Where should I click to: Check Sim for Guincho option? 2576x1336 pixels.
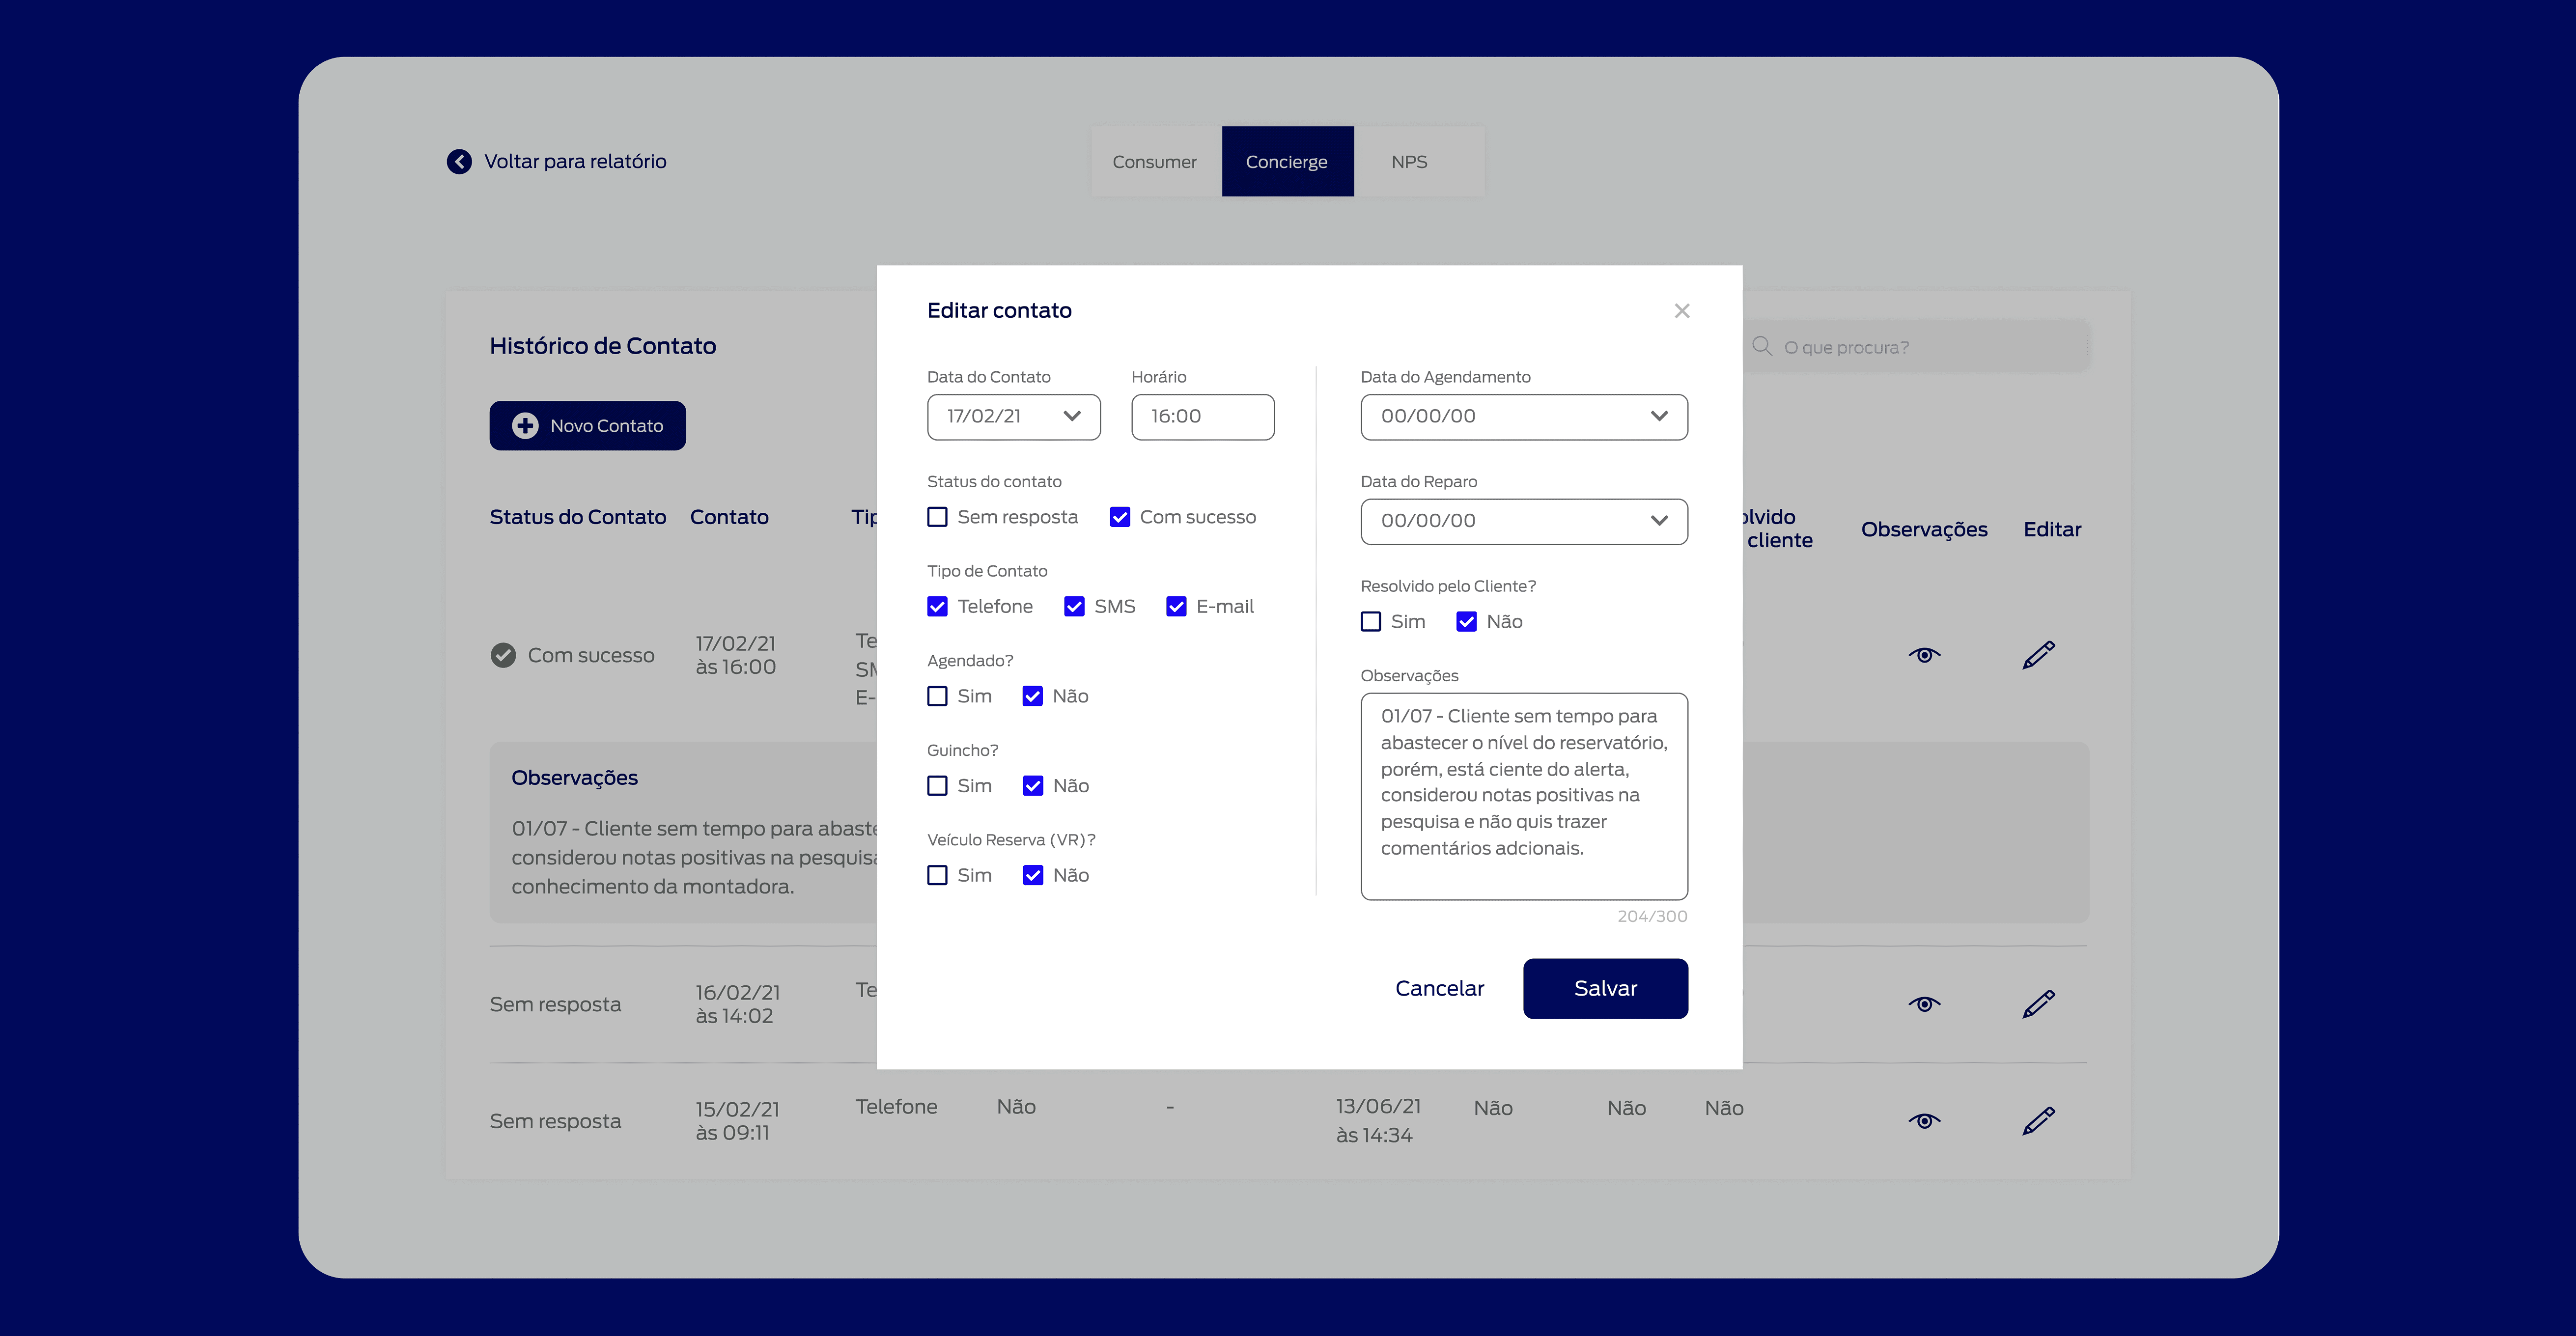(x=937, y=786)
